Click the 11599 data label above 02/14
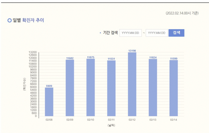The width and height of the screenshot is (209, 133). coord(174,59)
